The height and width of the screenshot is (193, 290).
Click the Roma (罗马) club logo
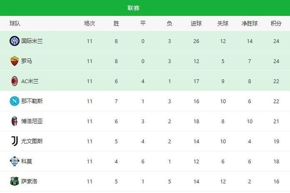(14, 61)
